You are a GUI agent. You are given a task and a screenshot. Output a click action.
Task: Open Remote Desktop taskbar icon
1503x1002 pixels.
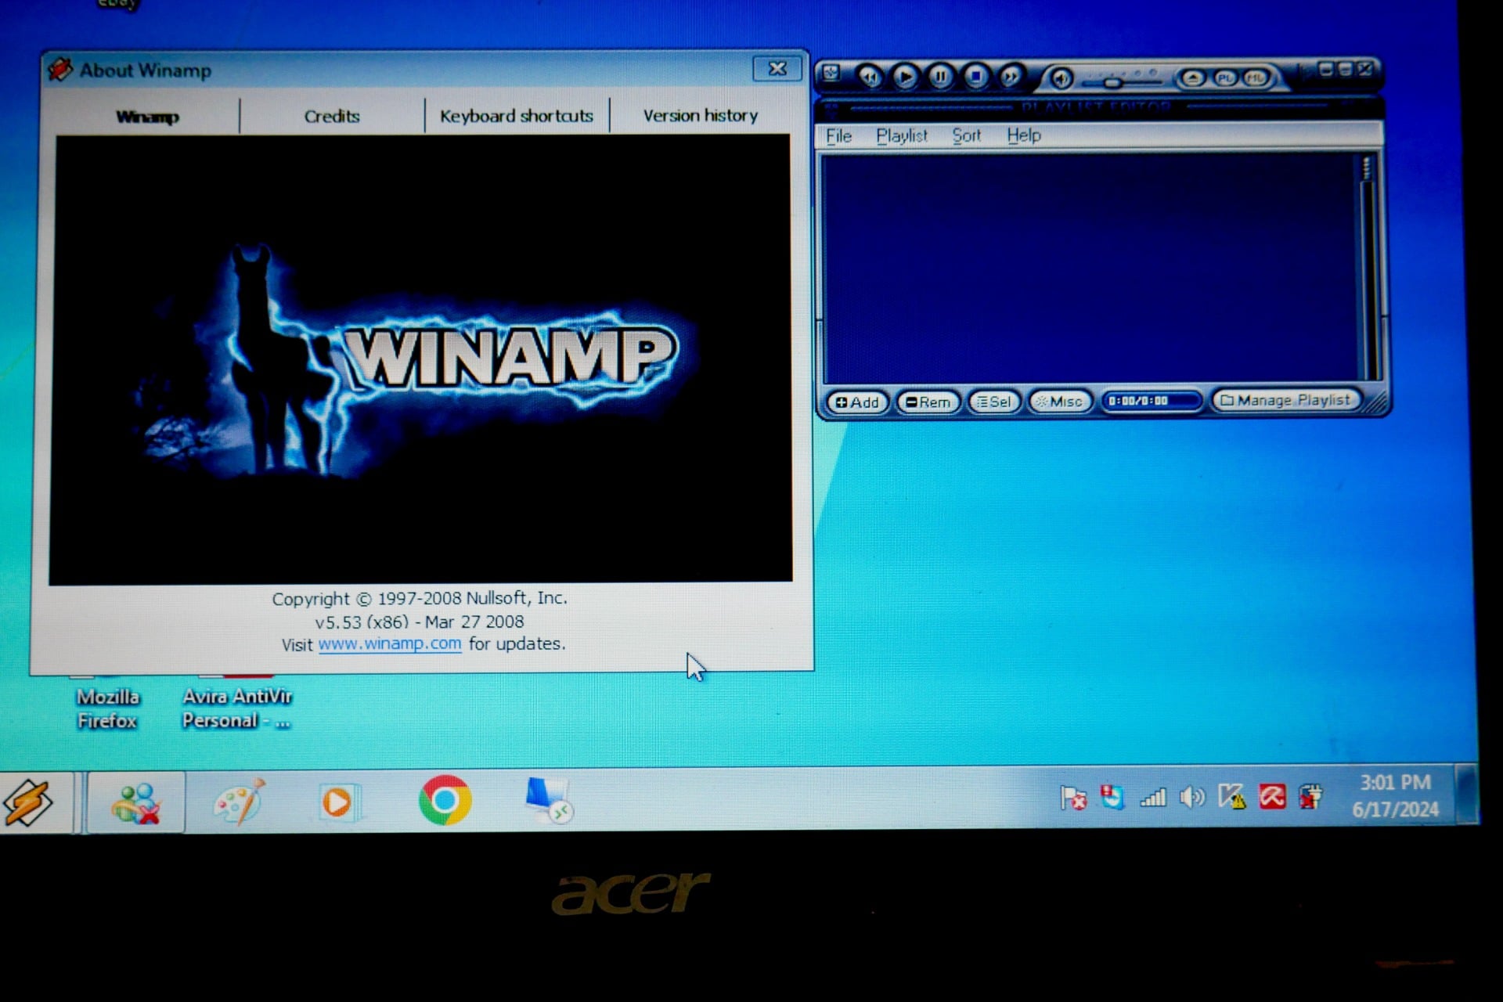click(x=549, y=800)
